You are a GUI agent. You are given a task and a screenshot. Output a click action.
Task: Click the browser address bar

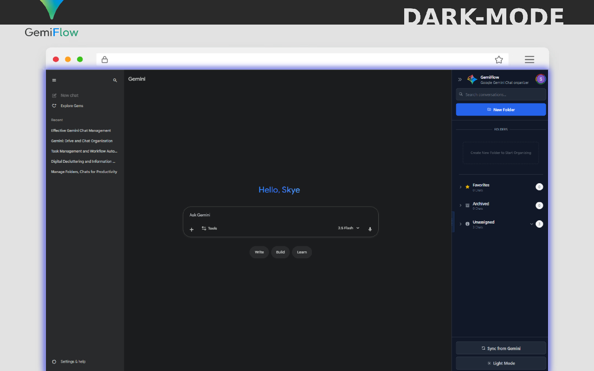tap(303, 59)
